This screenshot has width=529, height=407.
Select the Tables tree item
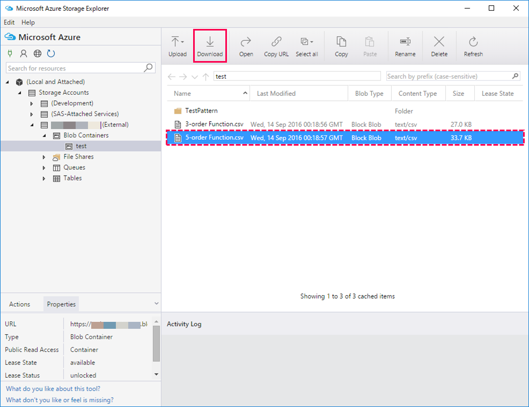[x=72, y=178]
